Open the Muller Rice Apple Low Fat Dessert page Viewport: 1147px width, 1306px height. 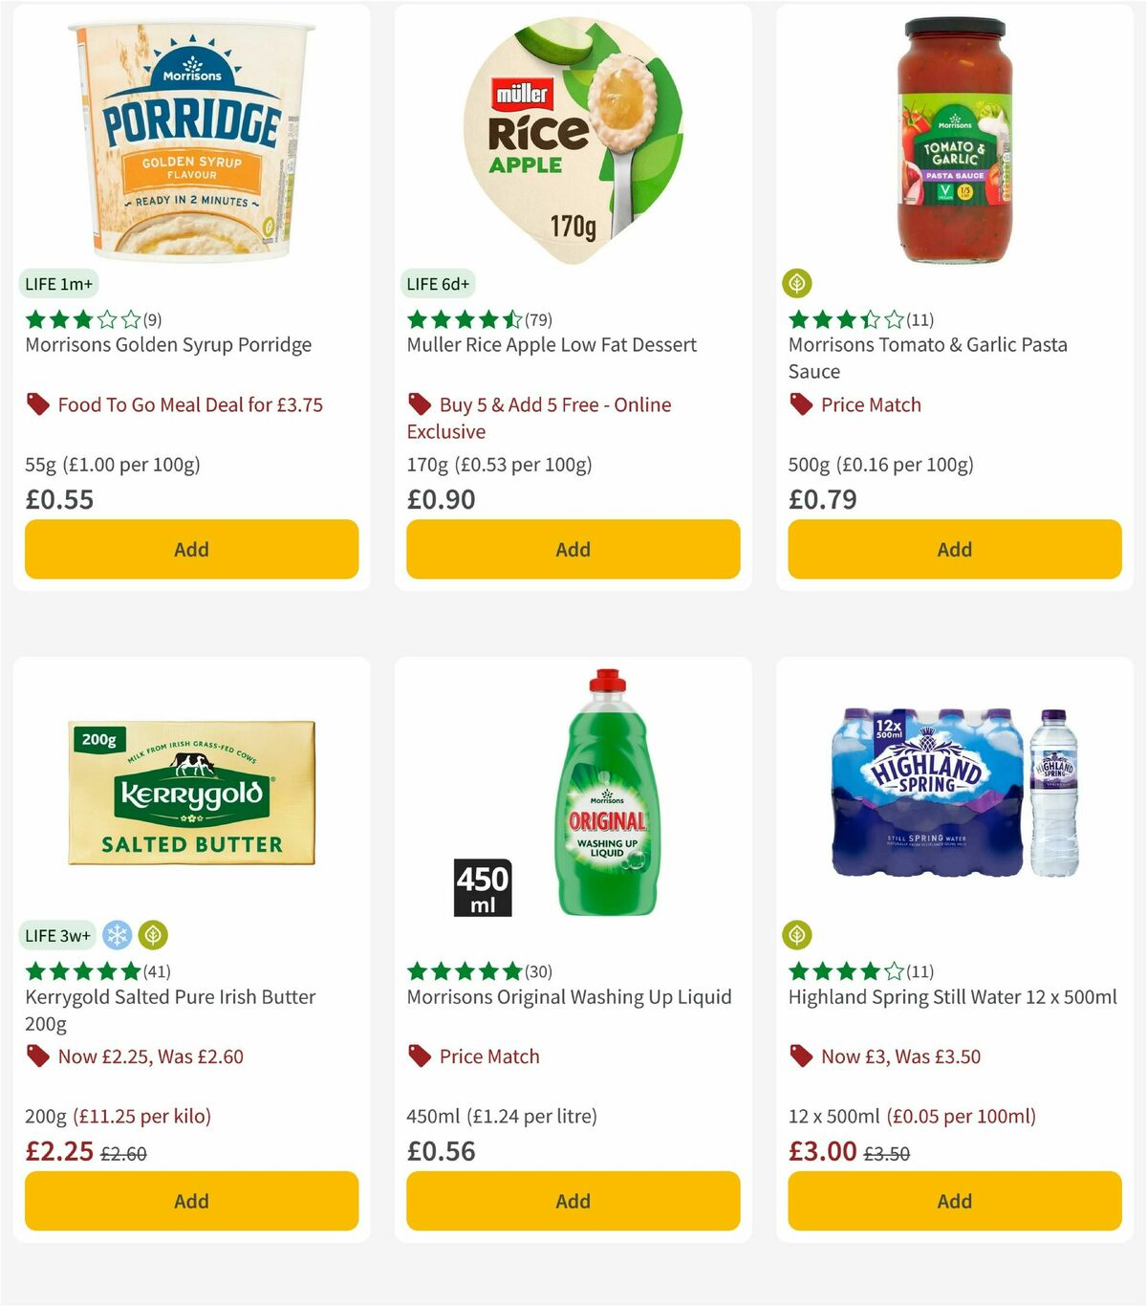coord(551,345)
